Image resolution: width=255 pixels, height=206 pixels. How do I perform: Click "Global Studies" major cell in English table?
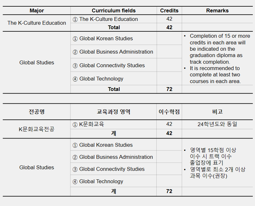pos(37,62)
